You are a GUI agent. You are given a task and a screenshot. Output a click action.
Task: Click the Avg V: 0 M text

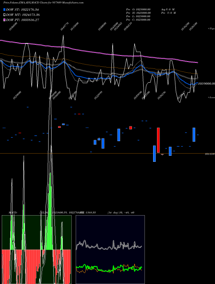pyautogui.click(x=168, y=9)
